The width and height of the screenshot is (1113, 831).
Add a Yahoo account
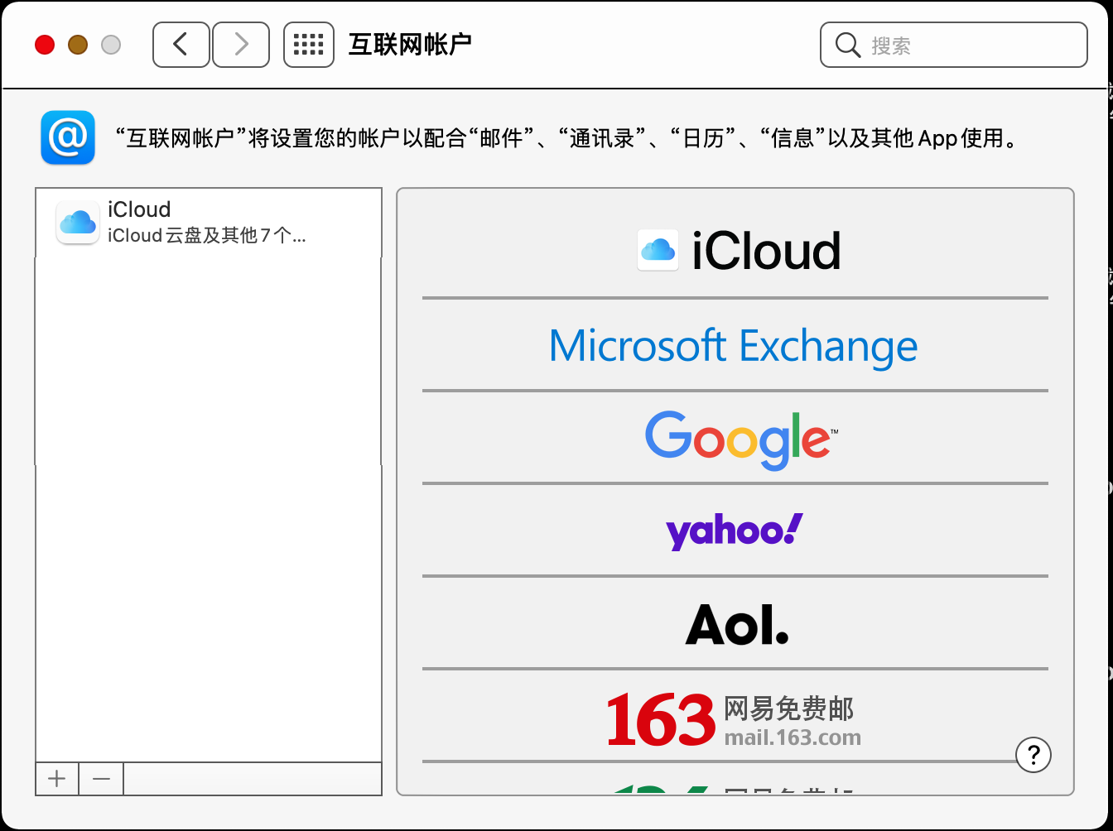tap(735, 531)
